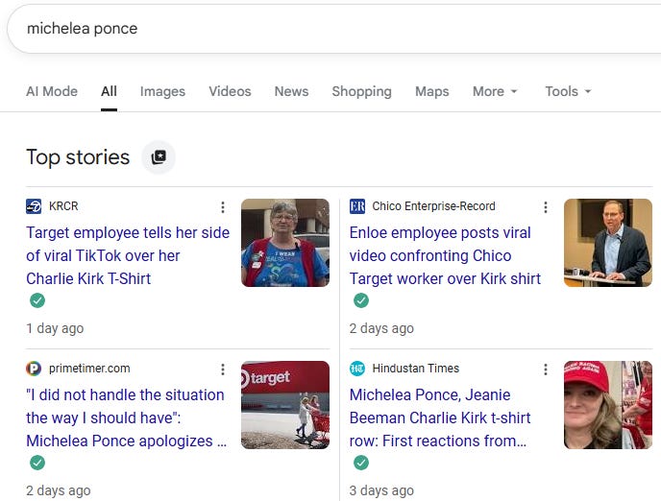Screen dimensions: 661x501
Task: Open thumbnail of woman in red cap
Action: [608, 405]
